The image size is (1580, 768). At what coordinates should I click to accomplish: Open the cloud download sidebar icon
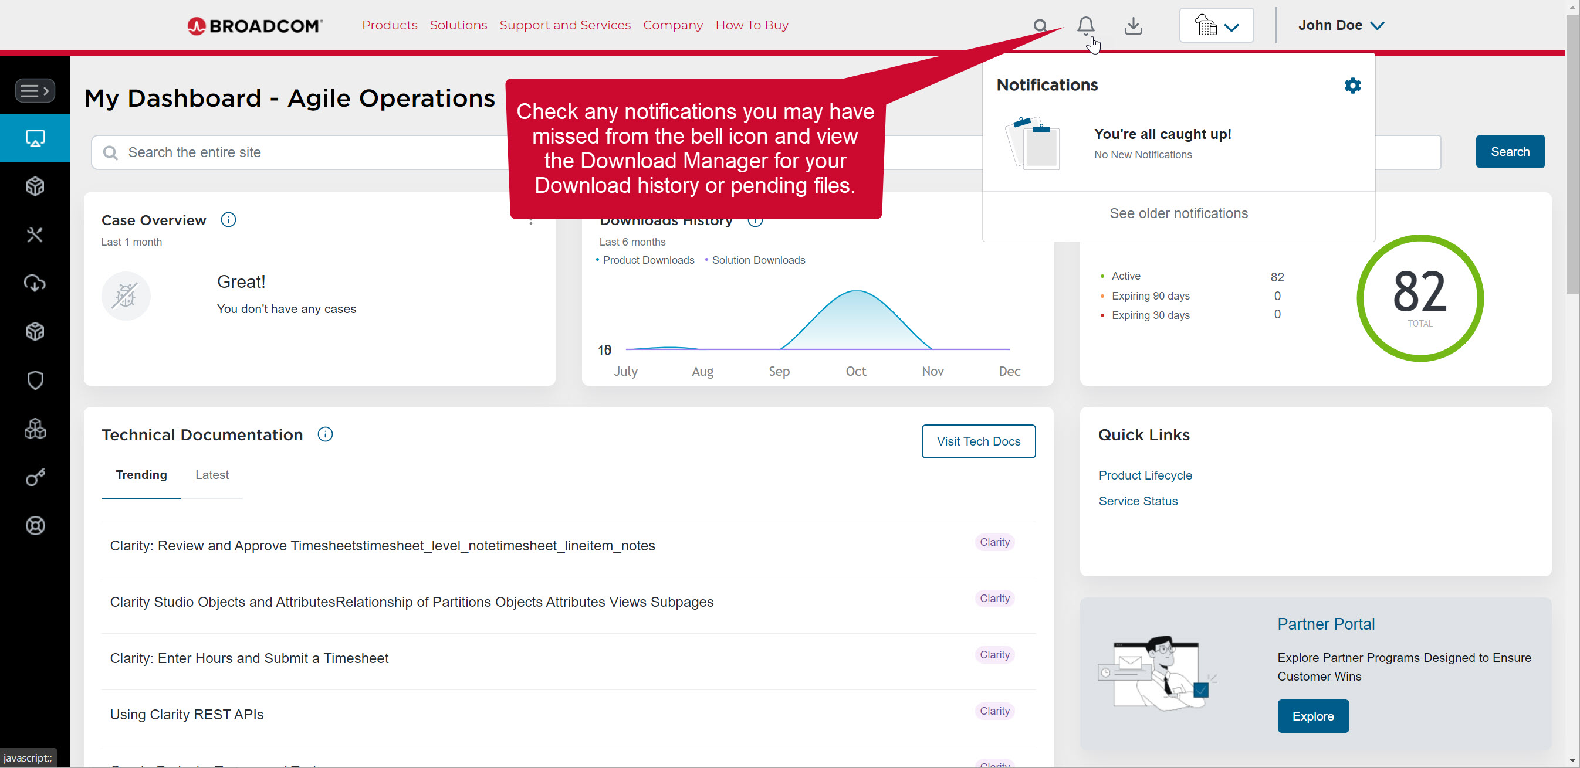click(x=35, y=283)
